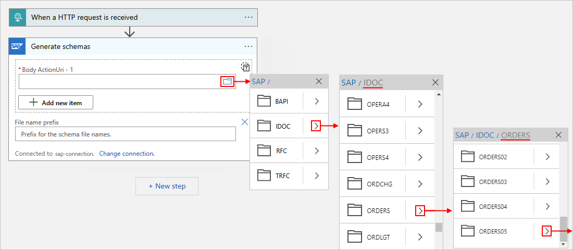573x250 pixels.
Task: Remove the File name prefix parameter
Action: point(245,122)
